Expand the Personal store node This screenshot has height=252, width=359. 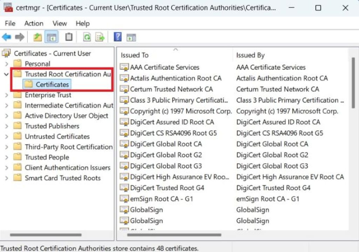[7, 64]
